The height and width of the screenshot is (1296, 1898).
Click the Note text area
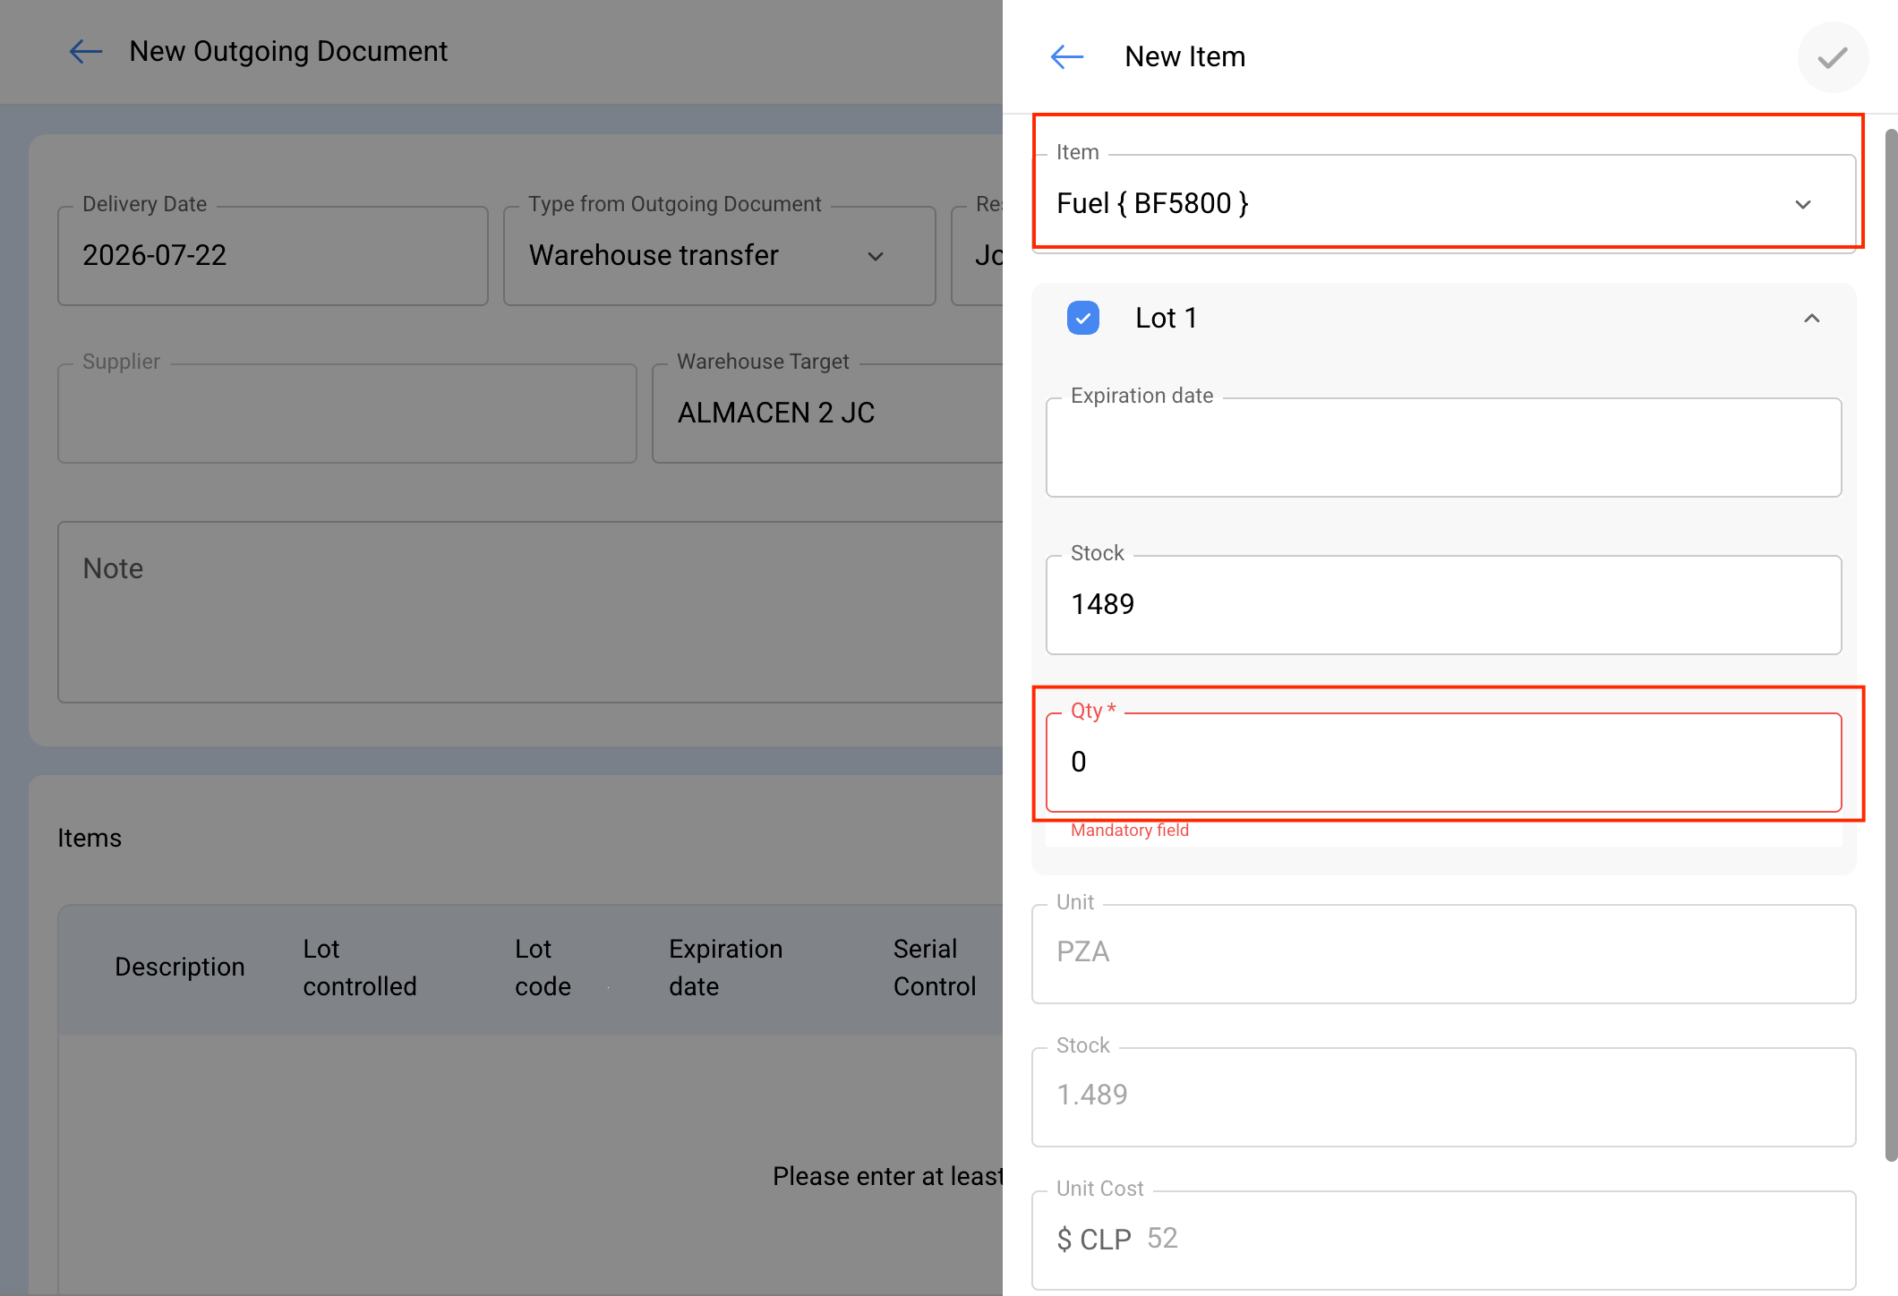[530, 612]
